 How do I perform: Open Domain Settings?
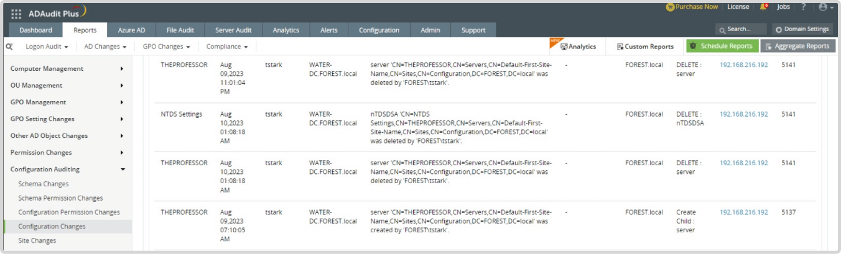802,29
